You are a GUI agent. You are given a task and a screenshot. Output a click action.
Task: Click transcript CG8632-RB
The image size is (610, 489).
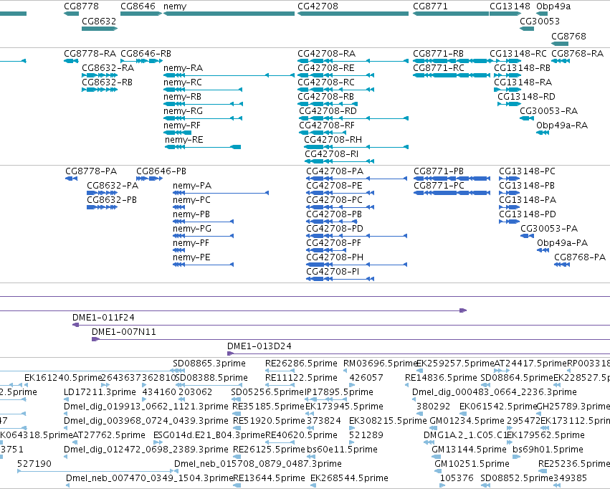107,82
